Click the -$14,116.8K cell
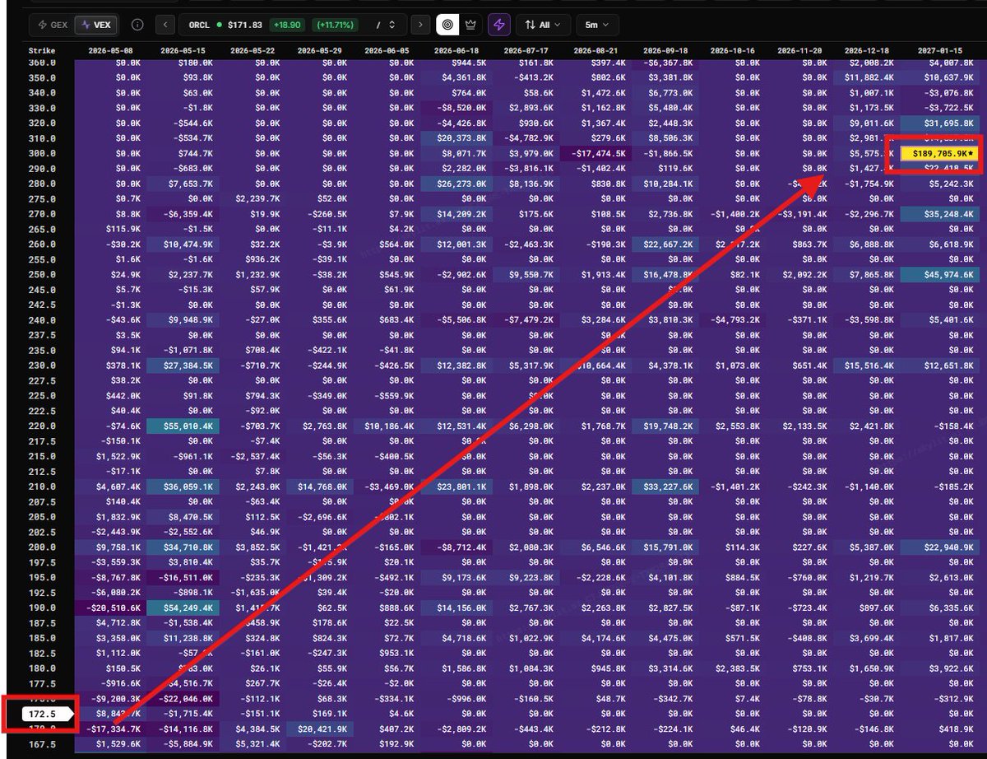This screenshot has width=987, height=759. coord(183,729)
